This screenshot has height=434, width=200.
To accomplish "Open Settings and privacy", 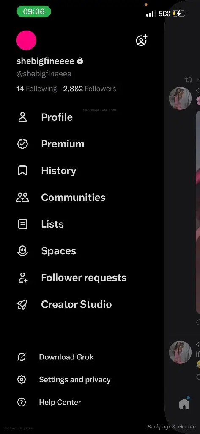I will pos(64,379).
